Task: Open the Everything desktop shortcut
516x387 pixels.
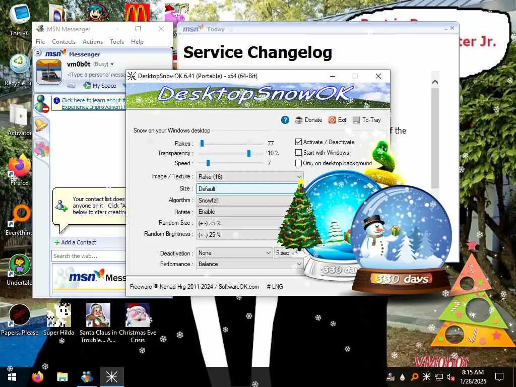Action: coord(20,220)
